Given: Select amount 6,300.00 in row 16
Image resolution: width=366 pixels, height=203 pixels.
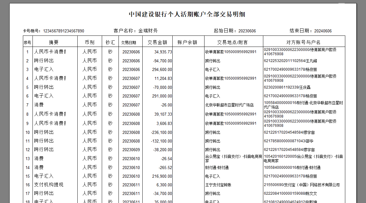Looking at the screenshot, I should coord(164,185).
